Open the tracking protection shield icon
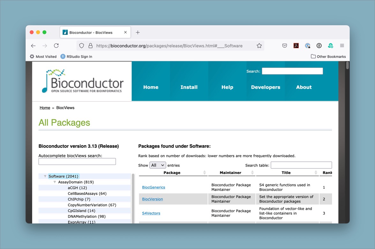This screenshot has height=249, width=375. [x=82, y=46]
